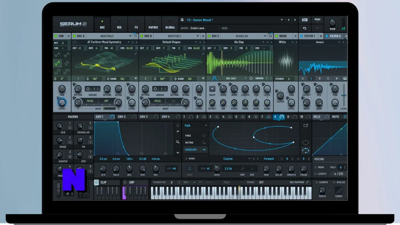Click the LFO export shape icon
This screenshot has width=400, height=225.
[305, 125]
